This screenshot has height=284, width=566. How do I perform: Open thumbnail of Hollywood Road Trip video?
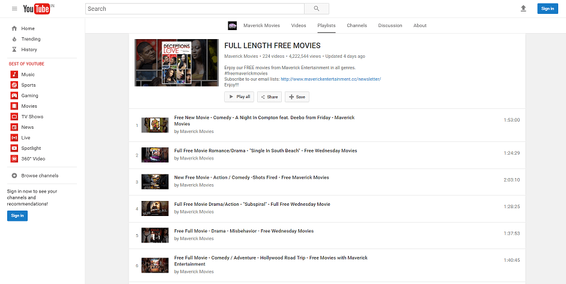tap(155, 265)
